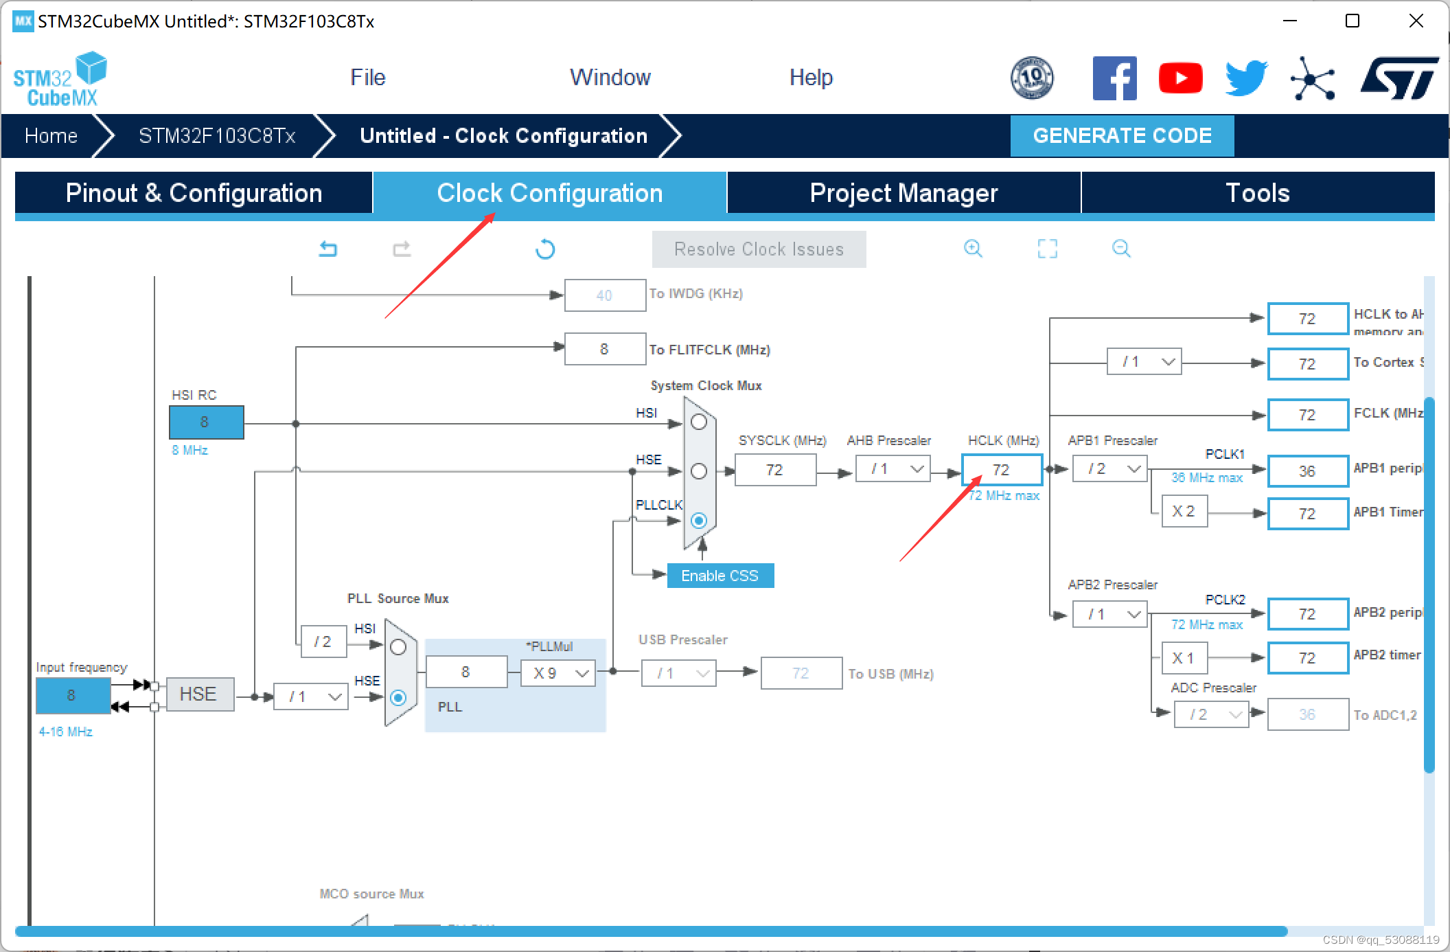Select HSI in System Clock Mux
Viewport: 1450px width, 952px height.
pyautogui.click(x=699, y=422)
